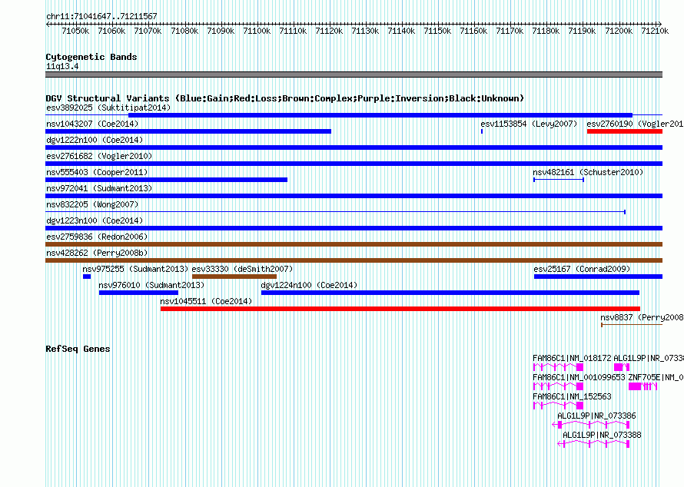684x487 pixels.
Task: Open the brown esv33330 complex variant
Action: (234, 277)
